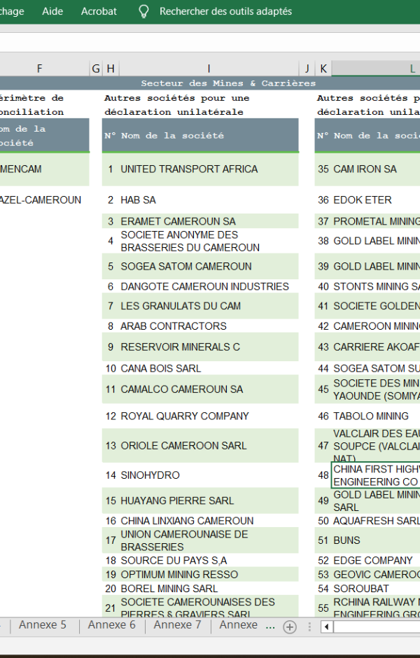Select cell STONTS MINING SA

376,286
